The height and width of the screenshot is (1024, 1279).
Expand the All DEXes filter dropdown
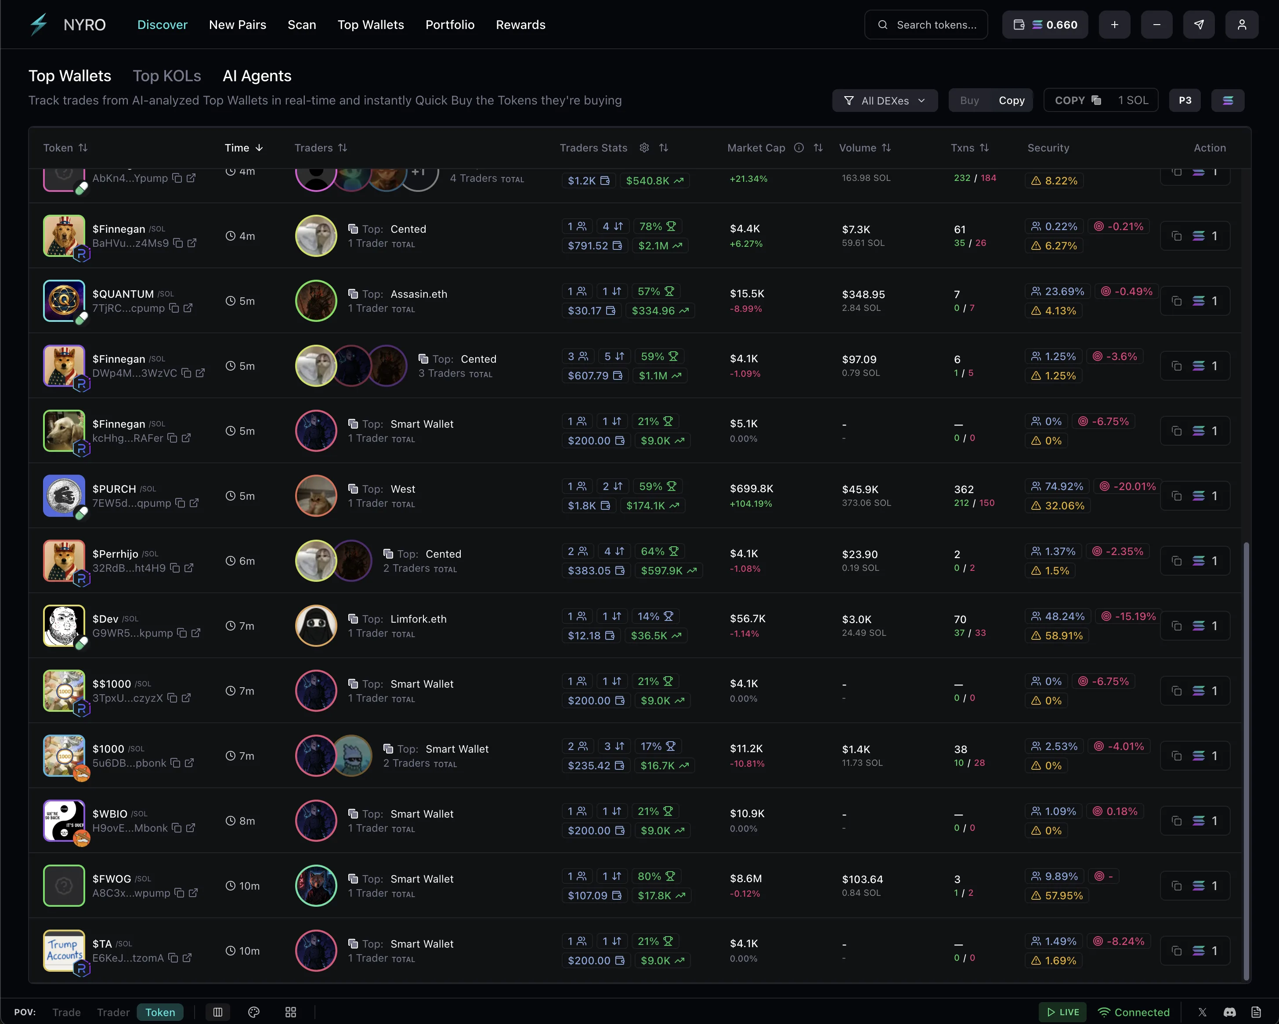(x=885, y=100)
